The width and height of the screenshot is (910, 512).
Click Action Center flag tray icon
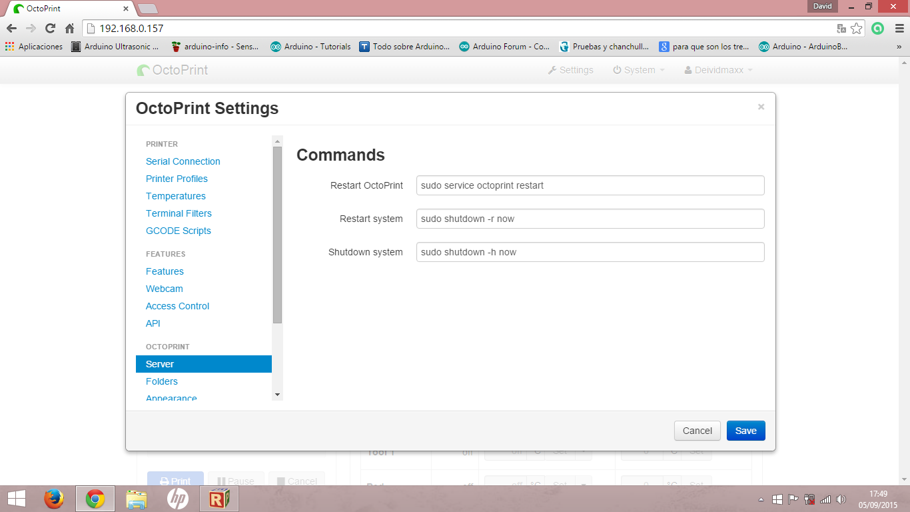click(x=793, y=499)
